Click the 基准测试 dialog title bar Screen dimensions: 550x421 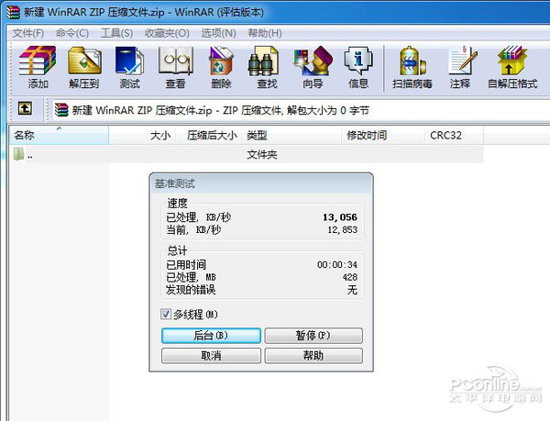(x=261, y=183)
